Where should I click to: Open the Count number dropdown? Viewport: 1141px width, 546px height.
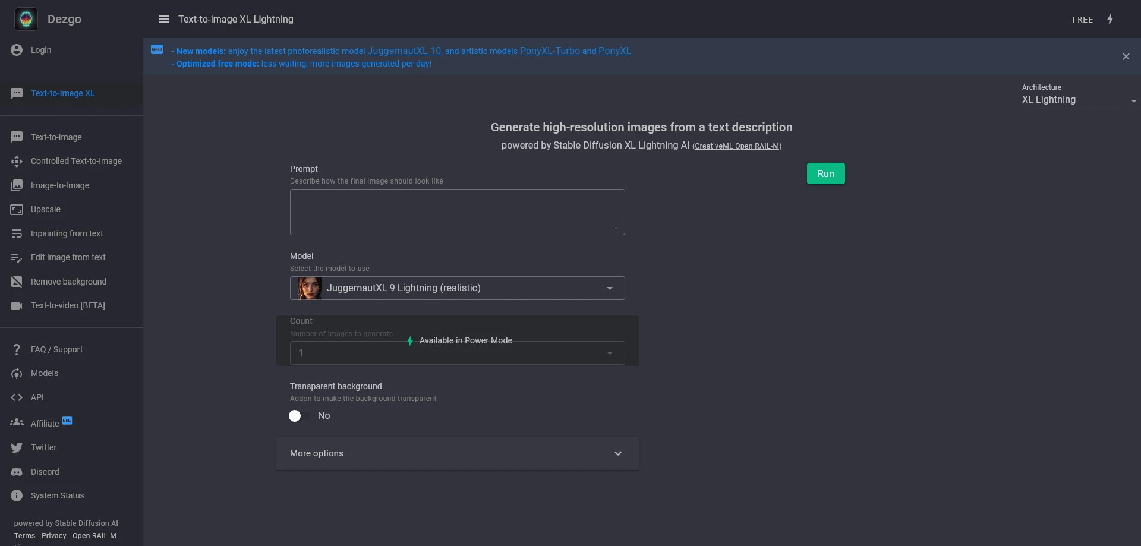pyautogui.click(x=458, y=353)
